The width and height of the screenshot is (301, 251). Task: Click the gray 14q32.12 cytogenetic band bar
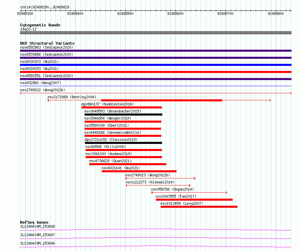click(156, 33)
